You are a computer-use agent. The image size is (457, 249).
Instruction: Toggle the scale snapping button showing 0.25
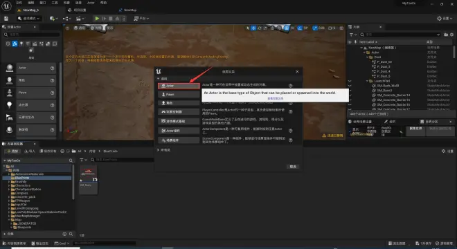tap(315, 28)
